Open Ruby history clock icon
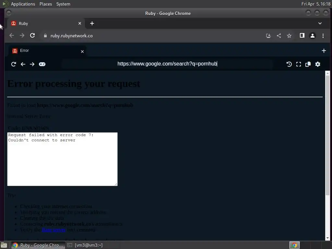The width and height of the screenshot is (332, 249). (x=289, y=64)
